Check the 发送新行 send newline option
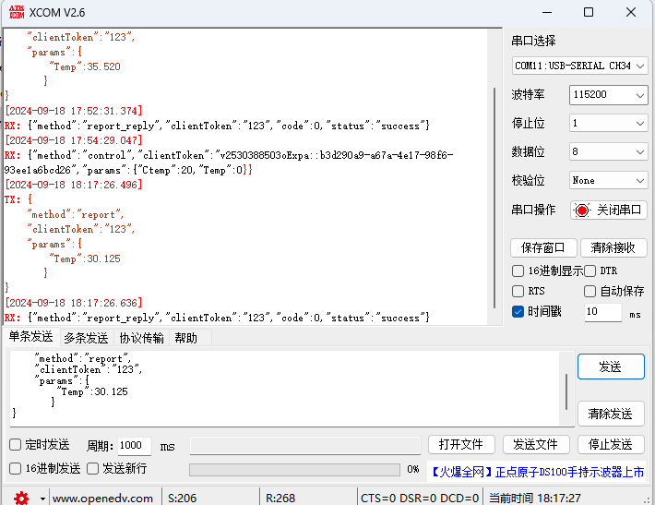The width and height of the screenshot is (655, 505). (92, 468)
